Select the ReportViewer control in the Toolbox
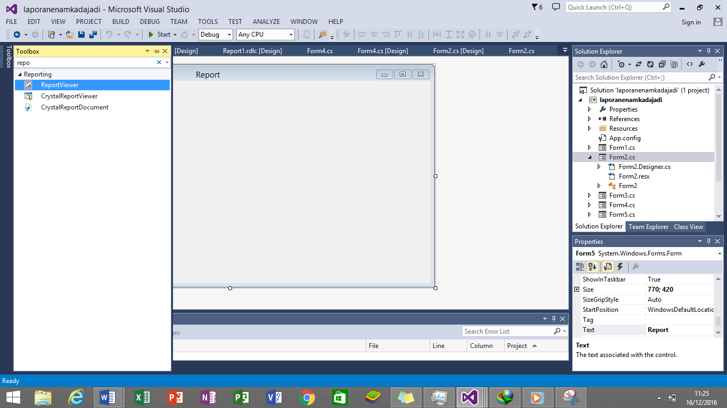Viewport: 727px width, 408px height. pyautogui.click(x=60, y=84)
